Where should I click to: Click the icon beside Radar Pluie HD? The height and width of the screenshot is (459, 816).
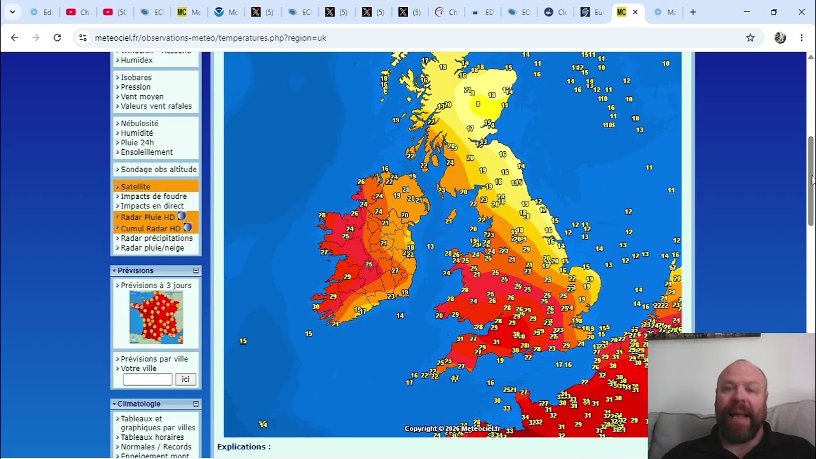pyautogui.click(x=182, y=217)
